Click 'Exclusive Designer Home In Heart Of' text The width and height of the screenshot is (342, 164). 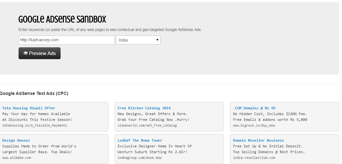[x=154, y=146]
